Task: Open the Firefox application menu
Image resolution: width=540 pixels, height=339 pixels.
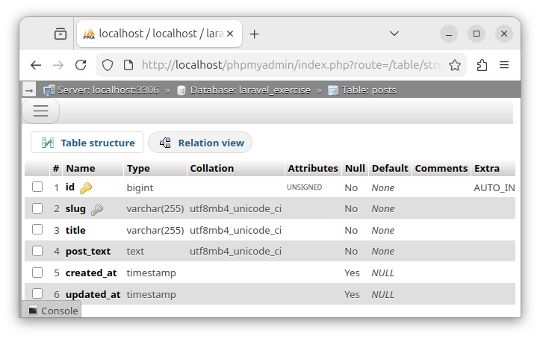Action: 504,65
